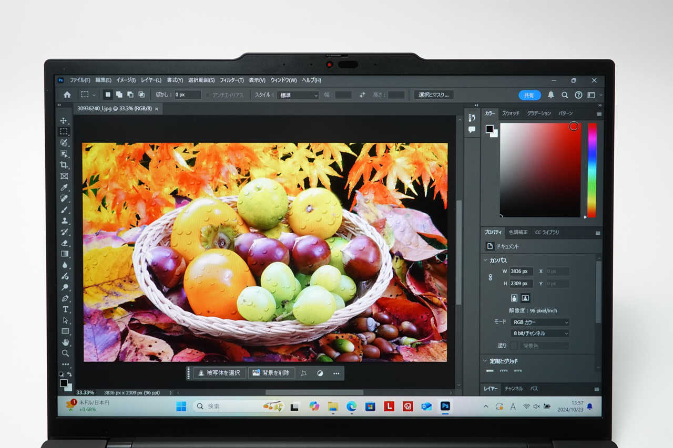This screenshot has height=448, width=673.
Task: Set canvas orientation to landscape
Action: coord(525,298)
